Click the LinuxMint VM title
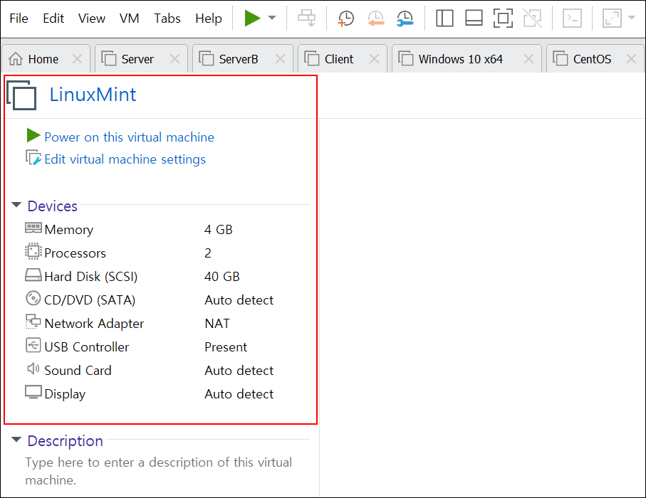This screenshot has height=498, width=646. pyautogui.click(x=93, y=95)
